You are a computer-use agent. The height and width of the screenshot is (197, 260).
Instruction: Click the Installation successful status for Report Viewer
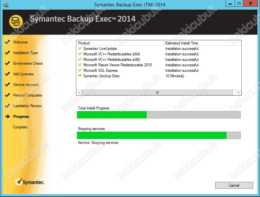(182, 65)
